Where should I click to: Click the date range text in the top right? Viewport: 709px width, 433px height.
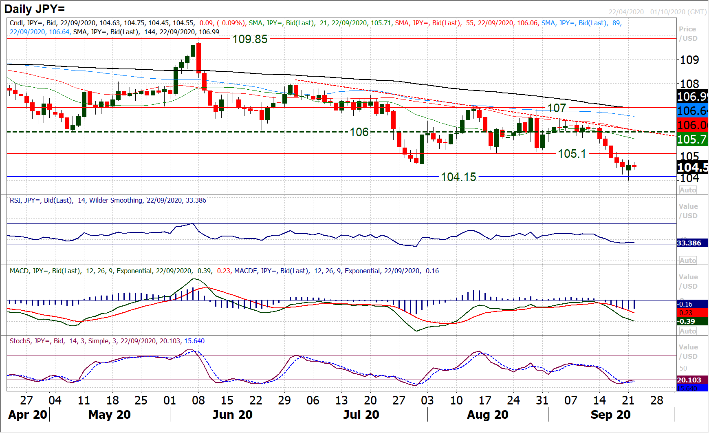tap(657, 12)
